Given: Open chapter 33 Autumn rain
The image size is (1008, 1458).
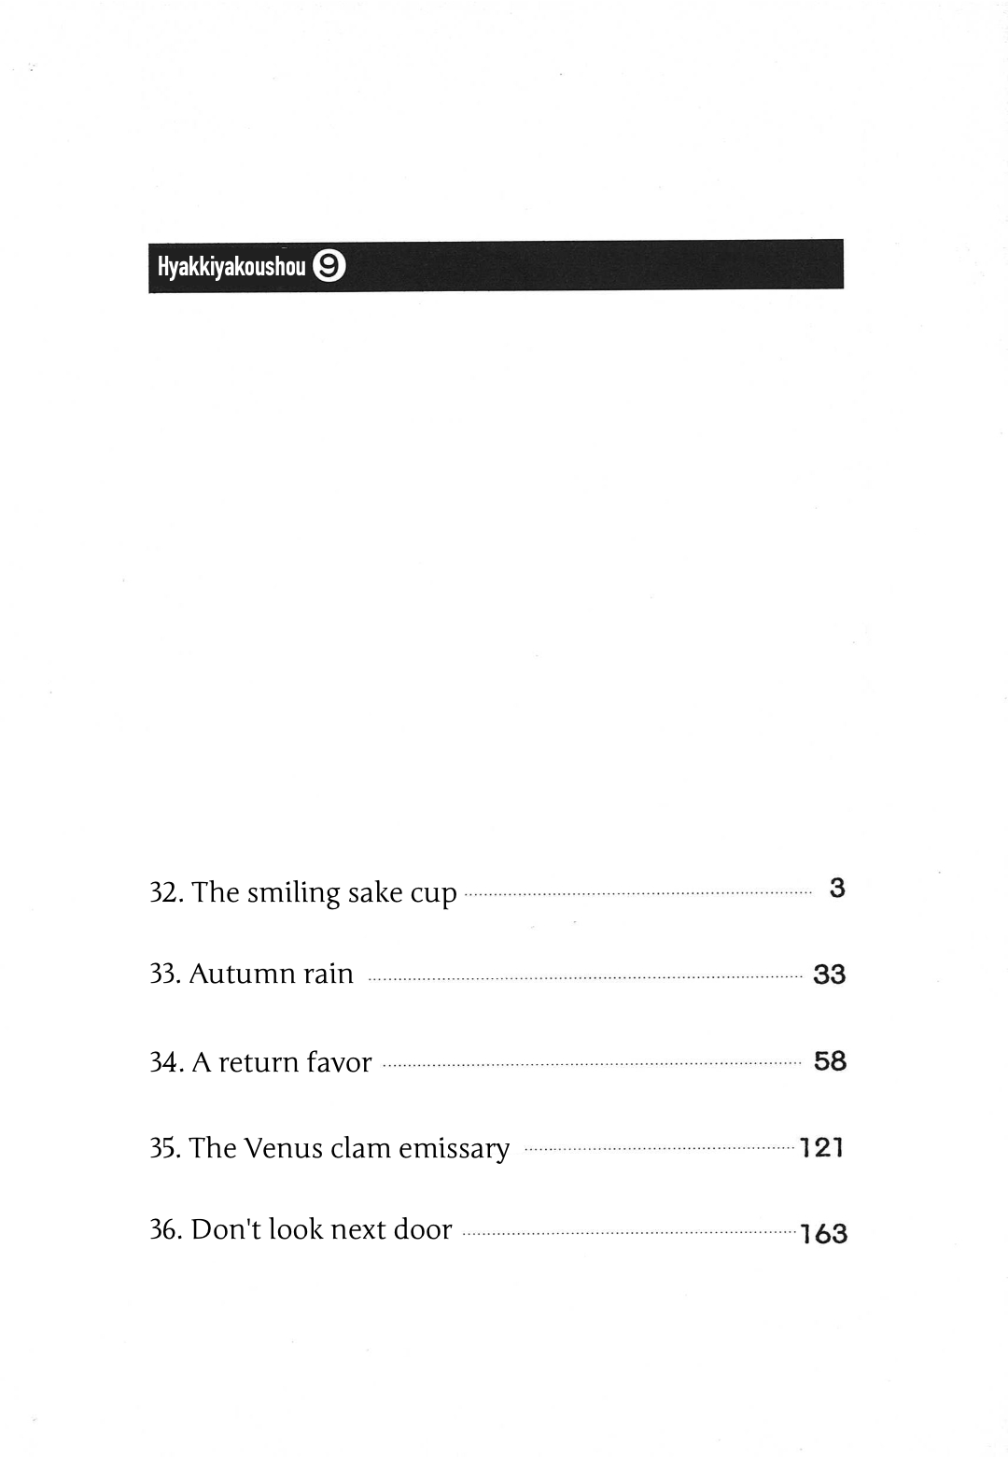Looking at the screenshot, I should tap(252, 974).
